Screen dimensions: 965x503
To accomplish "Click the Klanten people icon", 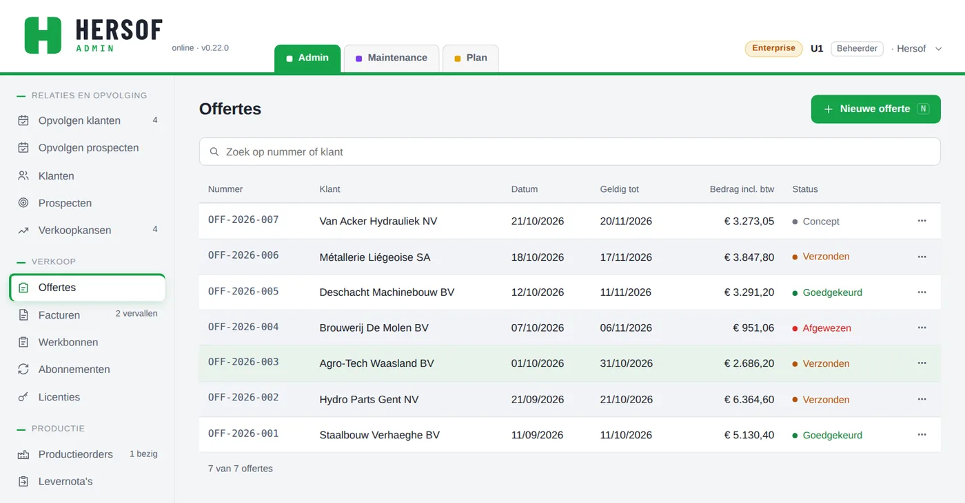I will tap(23, 175).
